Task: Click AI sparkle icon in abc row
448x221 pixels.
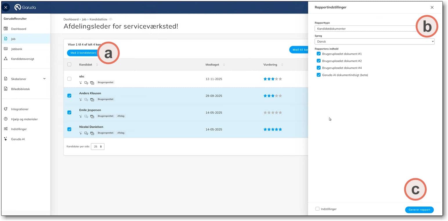Action: point(81,83)
